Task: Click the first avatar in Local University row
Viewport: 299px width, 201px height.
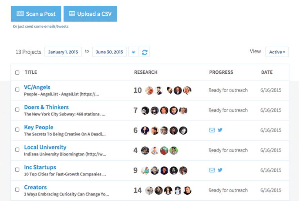Action: coord(145,150)
